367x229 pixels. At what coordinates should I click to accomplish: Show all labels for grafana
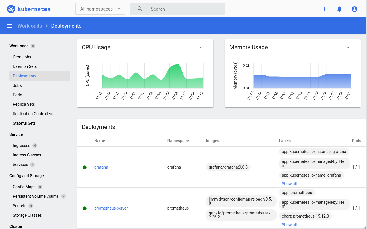tap(289, 184)
